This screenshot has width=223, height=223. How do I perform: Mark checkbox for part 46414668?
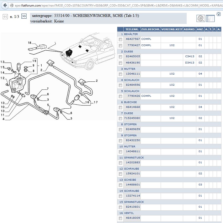[x=121, y=107]
